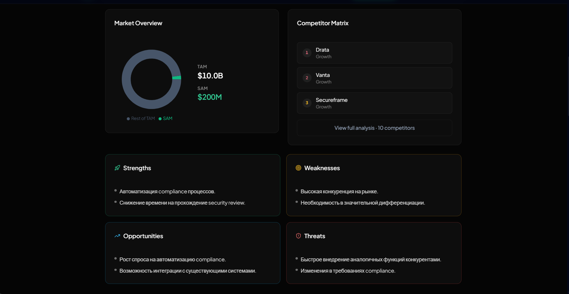The width and height of the screenshot is (569, 294).
Task: Click the Market Overview heading
Action: (x=138, y=23)
